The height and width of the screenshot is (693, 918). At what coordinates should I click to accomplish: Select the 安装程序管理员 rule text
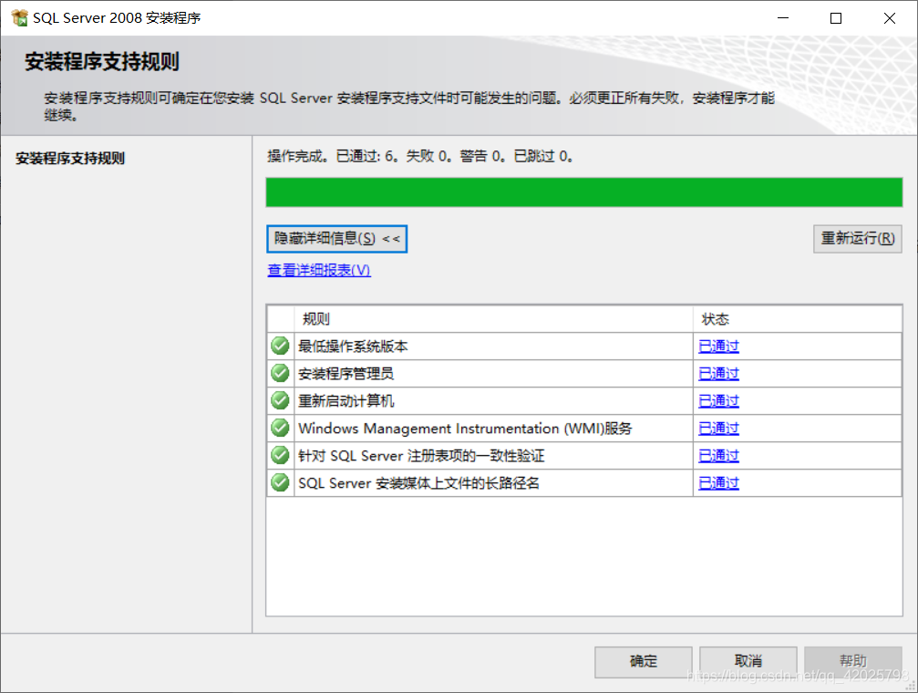pos(346,374)
